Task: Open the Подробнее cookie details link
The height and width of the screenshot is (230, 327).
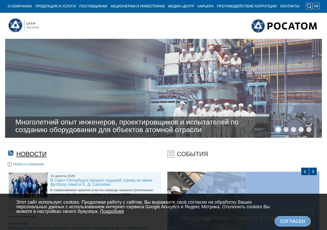Action: point(112,211)
